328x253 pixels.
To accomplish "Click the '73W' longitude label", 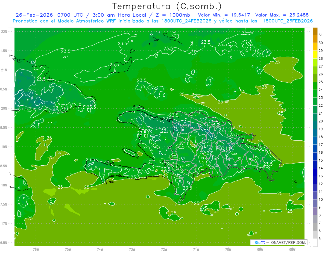I will click(x=132, y=249).
